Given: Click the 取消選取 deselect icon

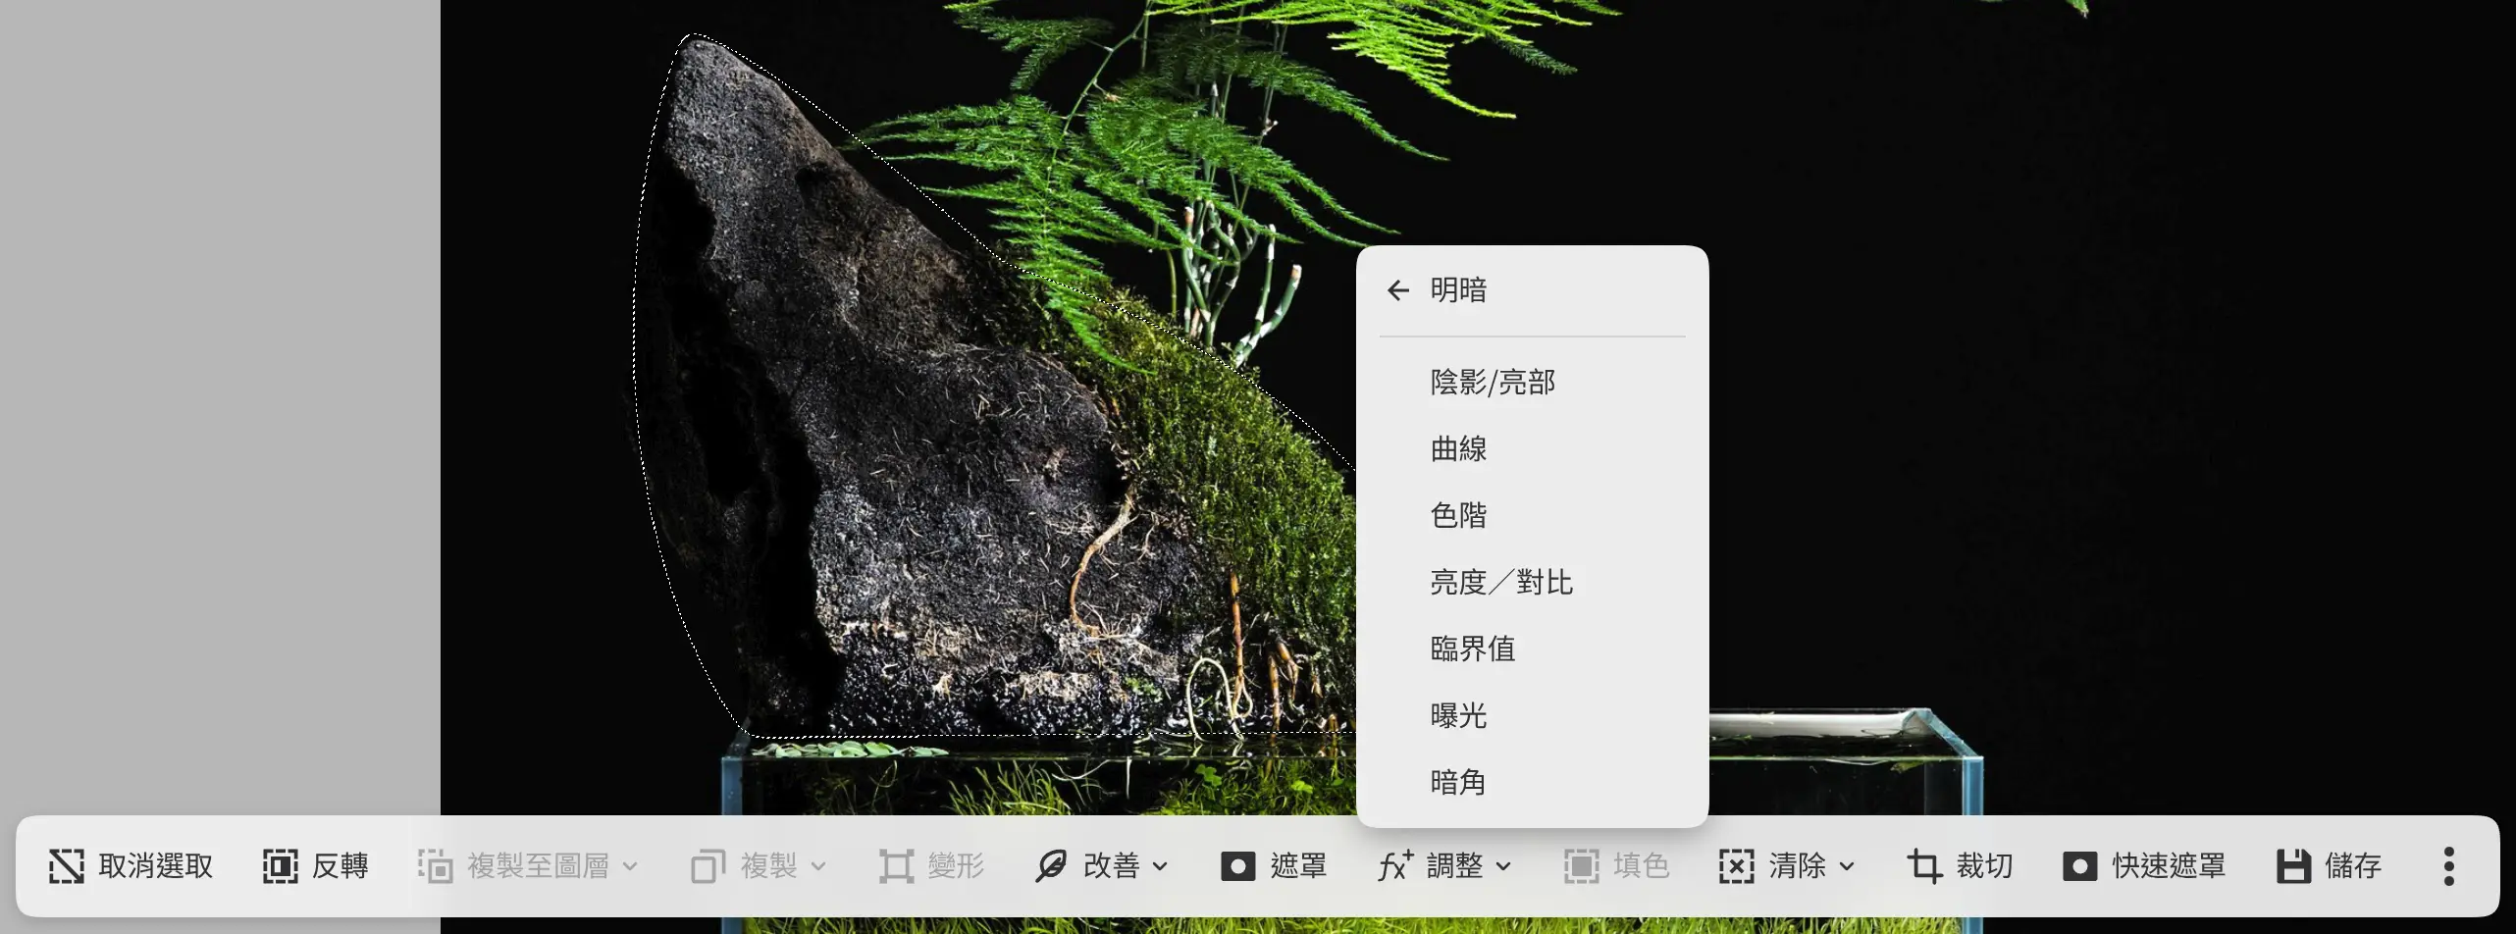Looking at the screenshot, I should [x=67, y=866].
